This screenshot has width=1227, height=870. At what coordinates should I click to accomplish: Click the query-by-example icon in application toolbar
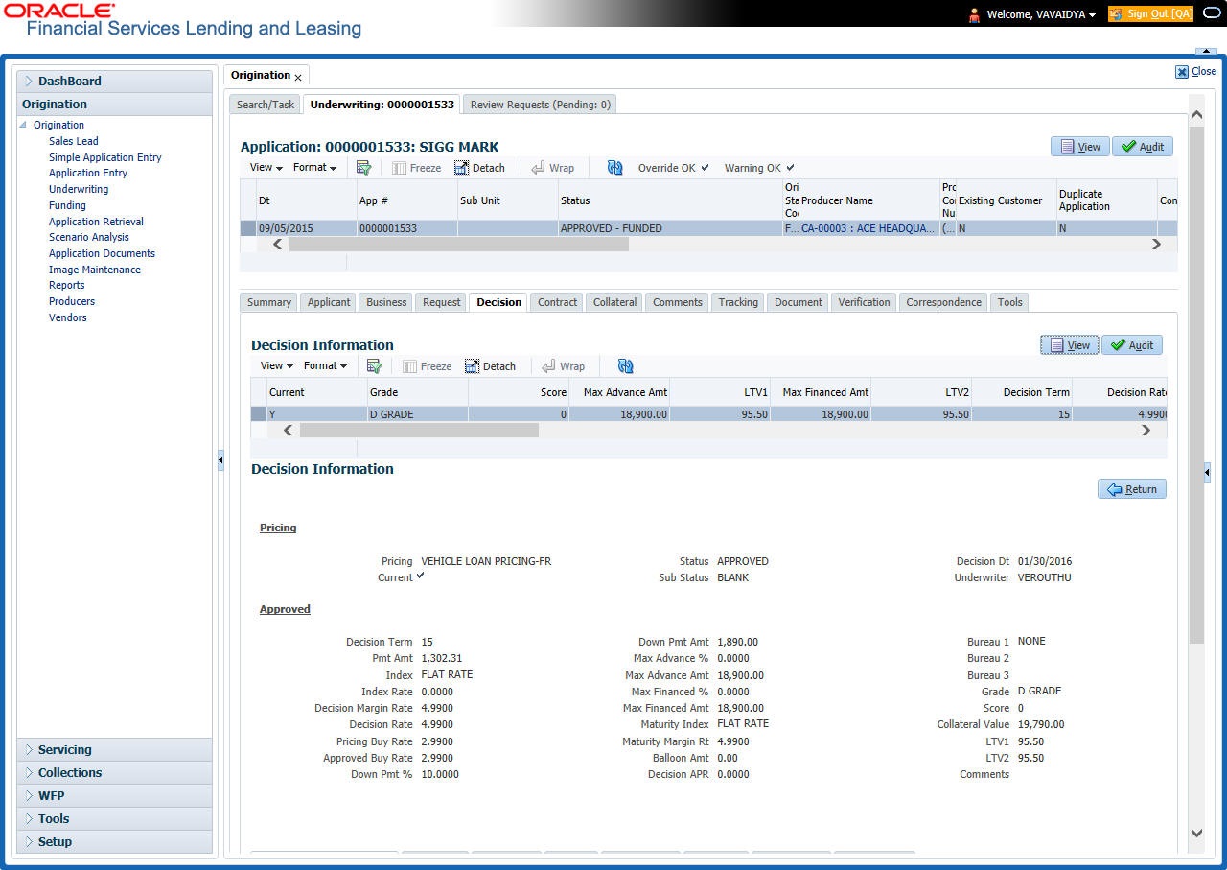click(x=364, y=168)
